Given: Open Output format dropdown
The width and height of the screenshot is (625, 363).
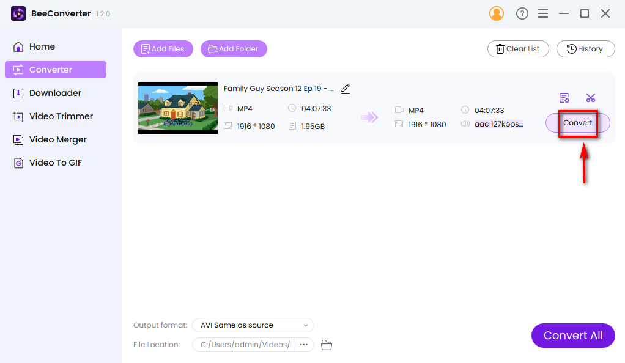Looking at the screenshot, I should point(253,325).
